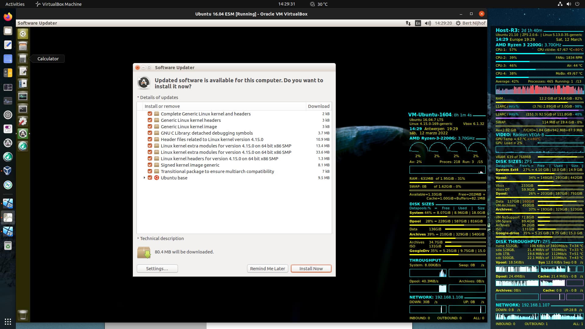
Task: Expand the Ubuntu base tree group
Action: pyautogui.click(x=144, y=178)
